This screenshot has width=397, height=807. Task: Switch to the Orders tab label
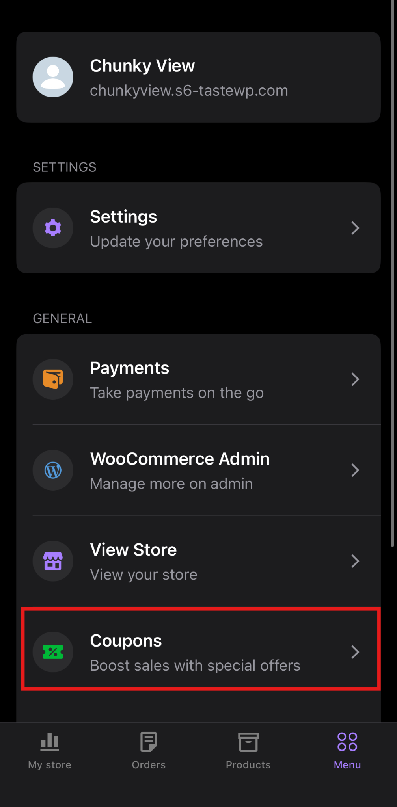[149, 765]
